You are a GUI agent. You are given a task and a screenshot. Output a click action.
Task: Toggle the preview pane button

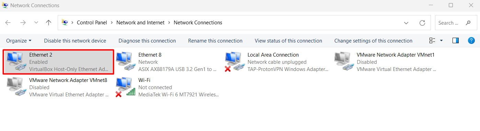tap(456, 40)
